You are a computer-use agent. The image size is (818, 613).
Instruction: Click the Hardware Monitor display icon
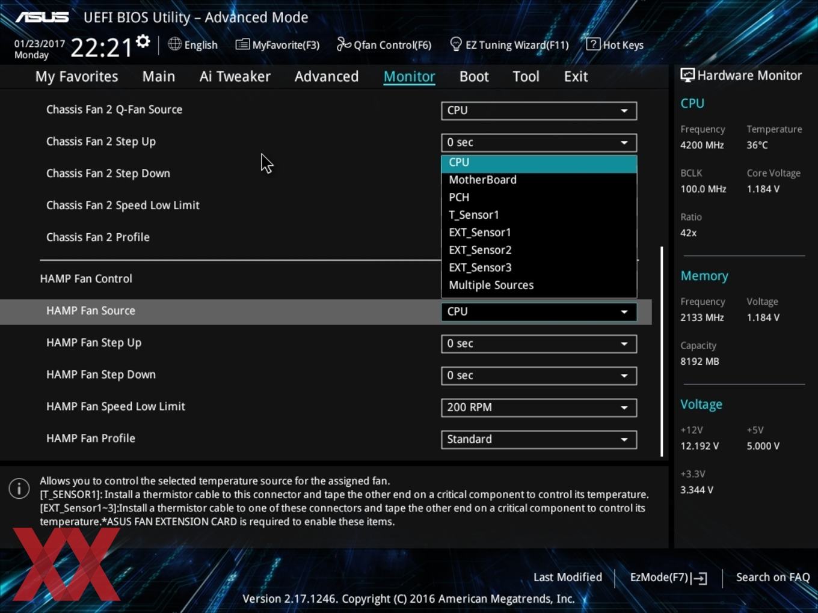[687, 75]
